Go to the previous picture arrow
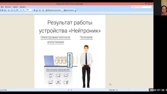167x94 pixels. click(x=69, y=90)
